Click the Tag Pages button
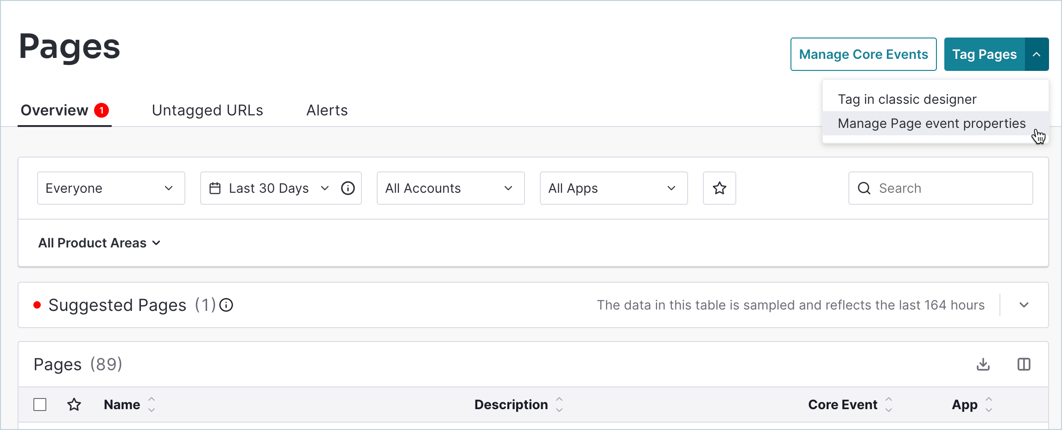 click(x=984, y=54)
